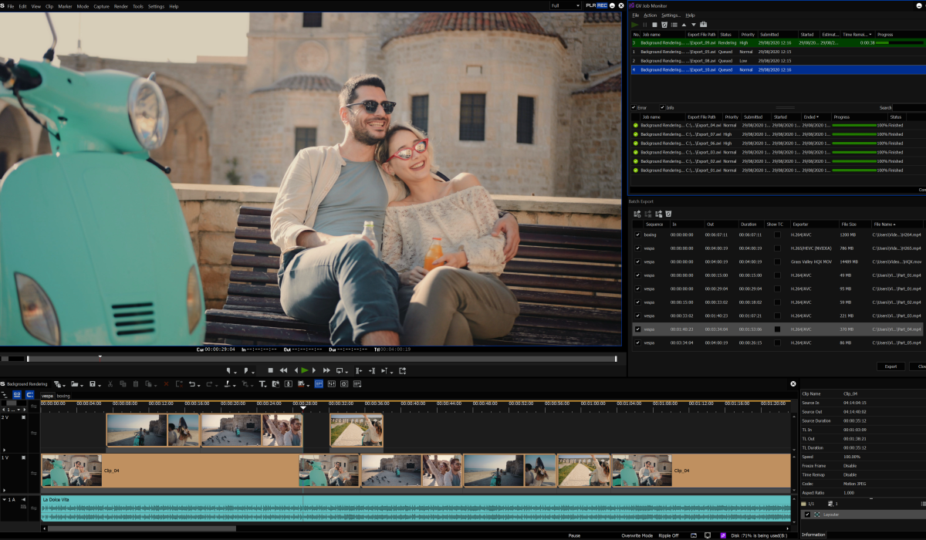
Task: Click the Redo icon in timeline toolbar
Action: click(x=208, y=384)
